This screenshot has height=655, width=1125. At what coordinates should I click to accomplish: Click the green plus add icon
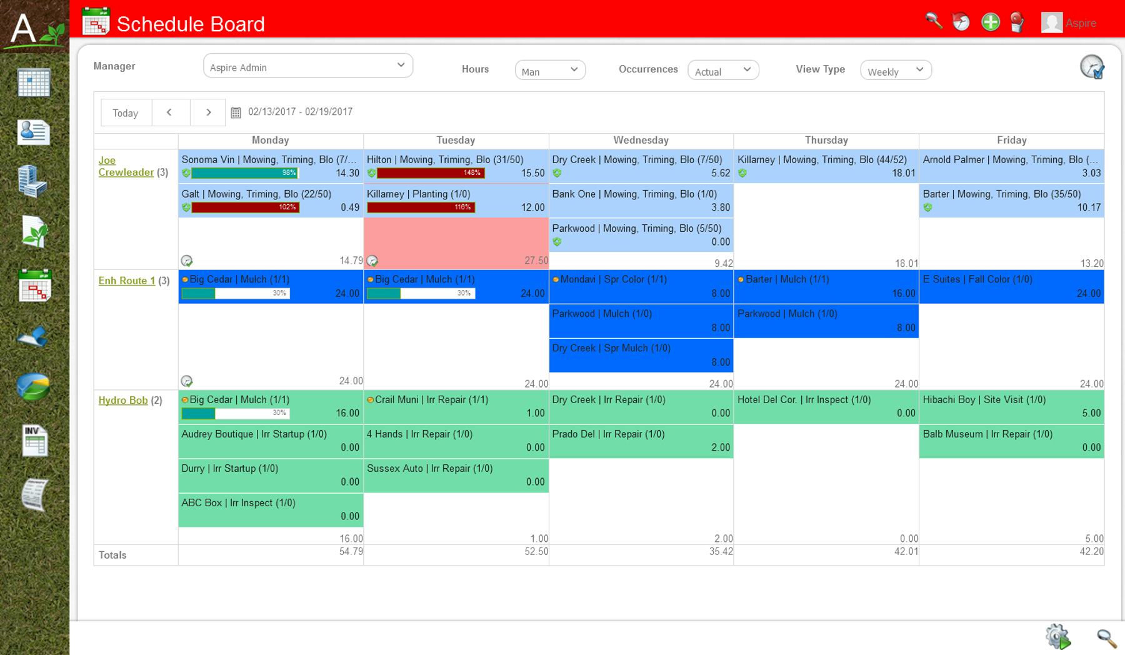click(x=990, y=22)
